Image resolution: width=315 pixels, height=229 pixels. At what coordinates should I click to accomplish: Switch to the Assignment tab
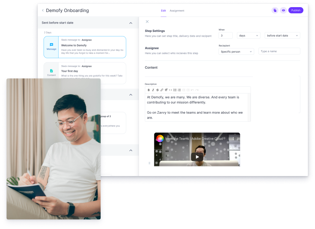[x=177, y=11]
